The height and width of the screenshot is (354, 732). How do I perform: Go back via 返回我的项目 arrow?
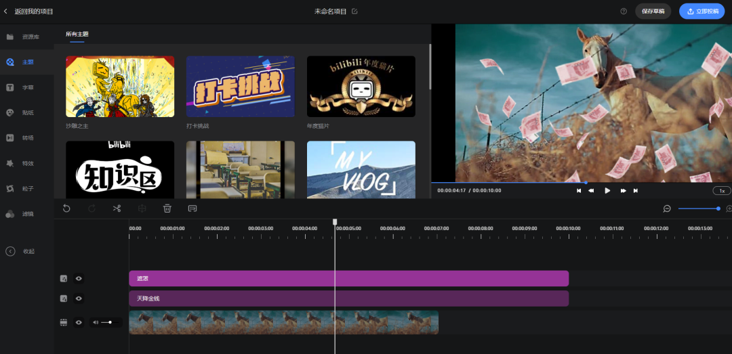point(6,12)
